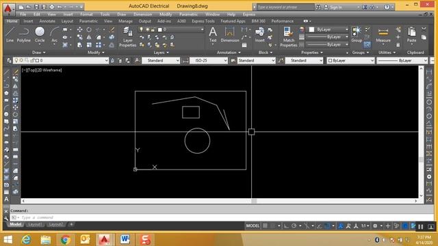
Task: Click the horizontal scrollbar thumb
Action: (254, 201)
